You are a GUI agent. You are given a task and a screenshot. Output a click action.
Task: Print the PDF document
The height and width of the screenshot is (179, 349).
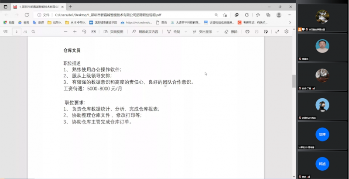coord(247,31)
